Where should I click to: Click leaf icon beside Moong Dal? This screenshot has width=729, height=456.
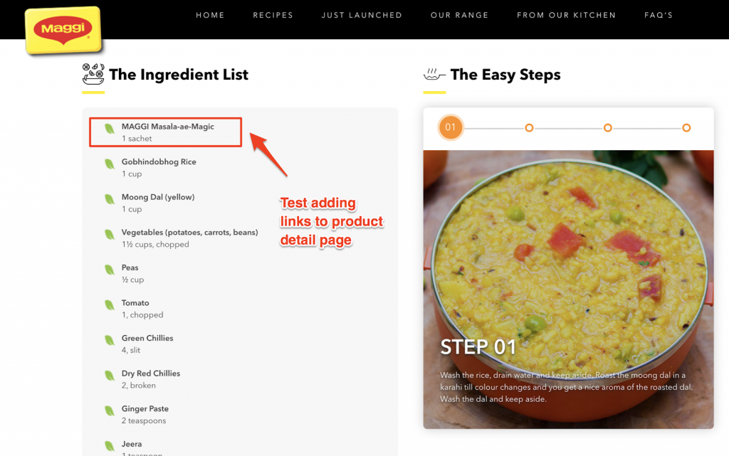(x=110, y=199)
